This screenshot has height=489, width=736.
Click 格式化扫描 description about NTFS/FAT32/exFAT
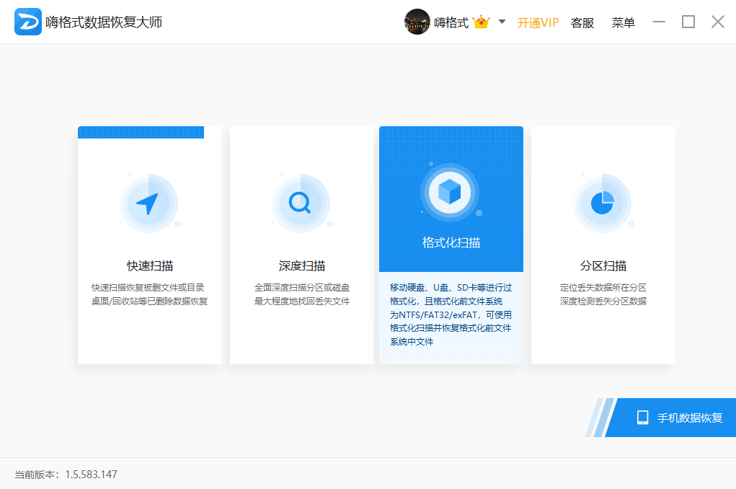click(451, 314)
